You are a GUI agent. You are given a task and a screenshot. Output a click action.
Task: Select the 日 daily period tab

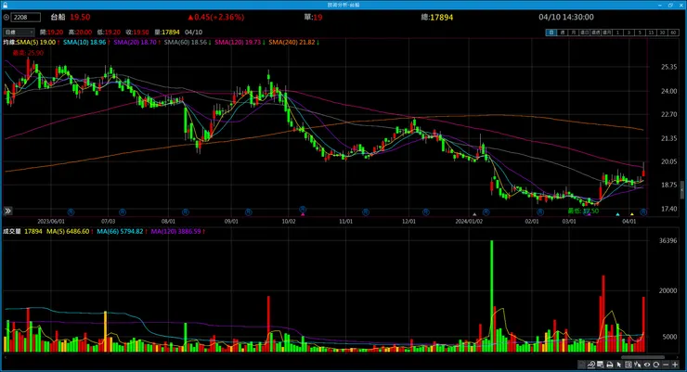(x=551, y=32)
